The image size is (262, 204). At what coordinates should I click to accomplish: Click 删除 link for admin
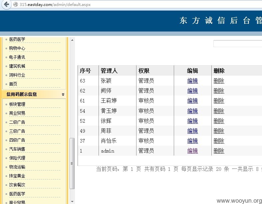(x=219, y=151)
